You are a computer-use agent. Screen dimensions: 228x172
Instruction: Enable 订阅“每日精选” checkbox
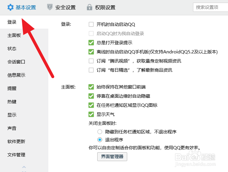(91, 70)
